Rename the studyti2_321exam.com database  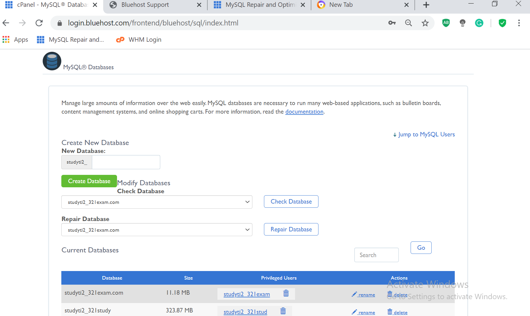point(363,295)
